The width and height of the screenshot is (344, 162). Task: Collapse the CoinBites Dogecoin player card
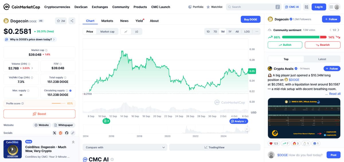click(x=73, y=142)
